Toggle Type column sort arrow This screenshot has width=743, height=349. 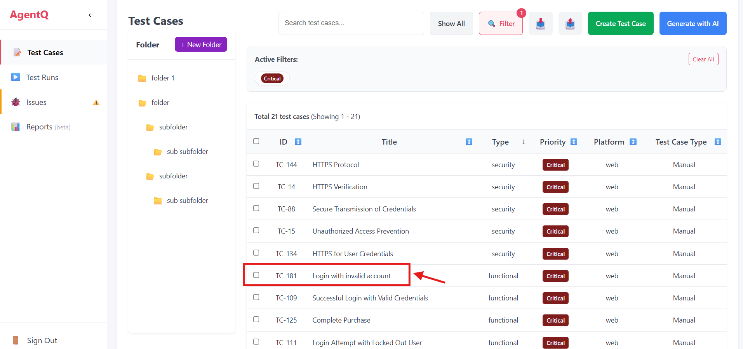pos(524,142)
